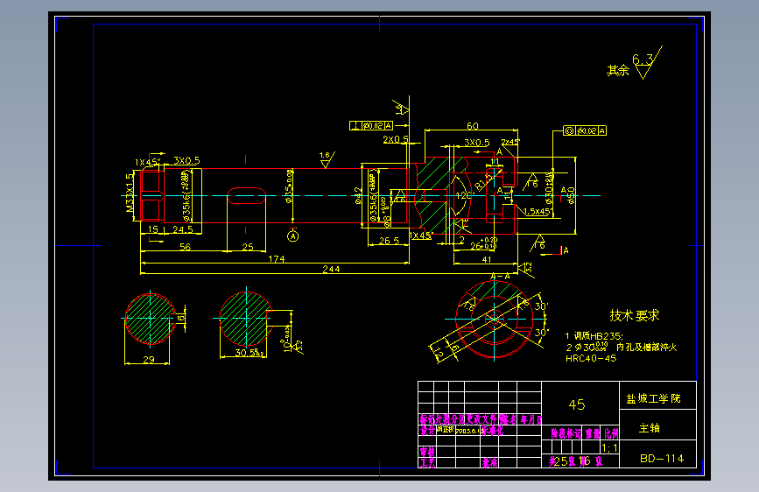The width and height of the screenshot is (759, 492).
Task: Select the 2X0.5 groove annotation
Action: point(396,139)
